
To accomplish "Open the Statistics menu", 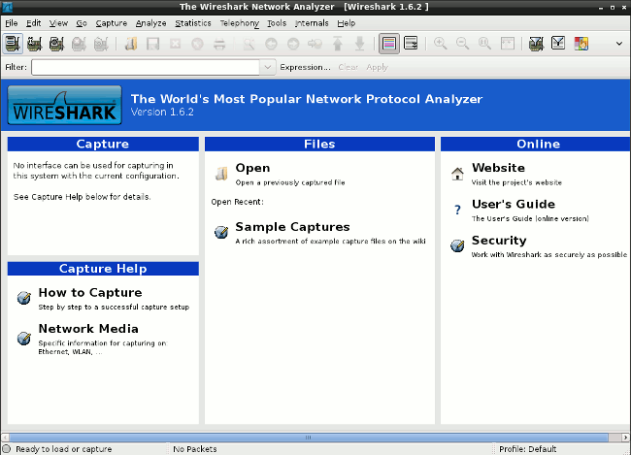I will [193, 23].
